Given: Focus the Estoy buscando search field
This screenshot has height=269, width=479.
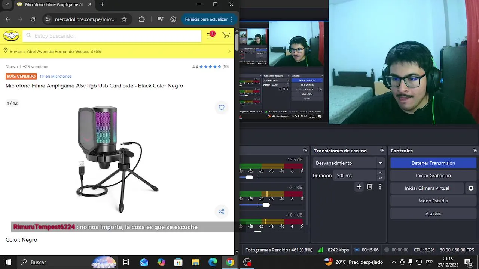Looking at the screenshot, I should [x=112, y=36].
